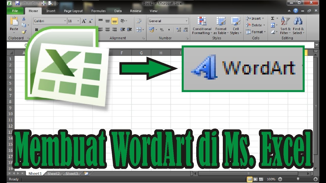
Task: Click the Redo arrow icon
Action: point(34,3)
